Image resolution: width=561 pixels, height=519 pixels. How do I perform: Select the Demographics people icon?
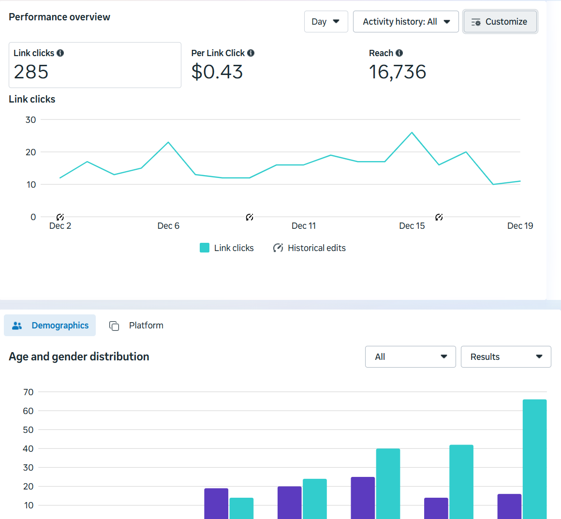click(17, 325)
